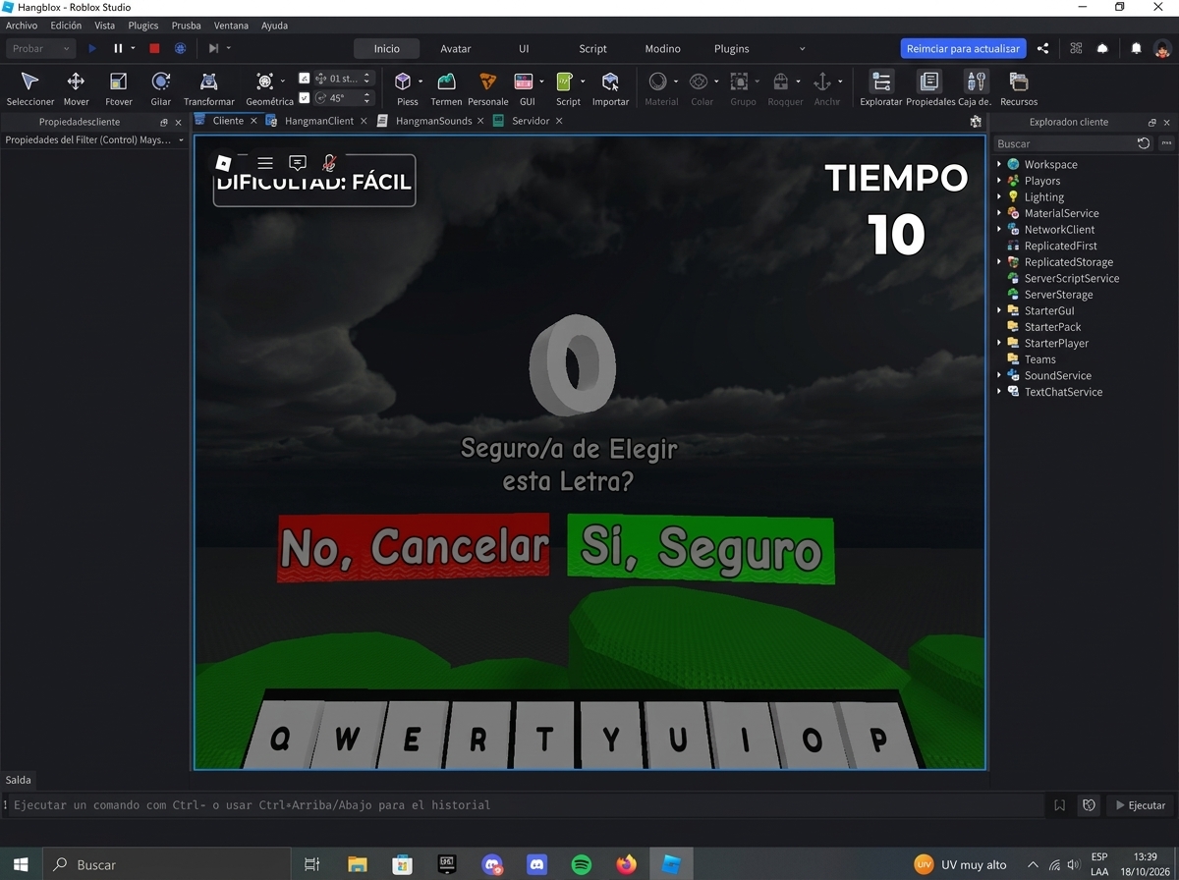Viewport: 1179px width, 880px height.
Task: Select the Seleccioner tool
Action: [29, 87]
